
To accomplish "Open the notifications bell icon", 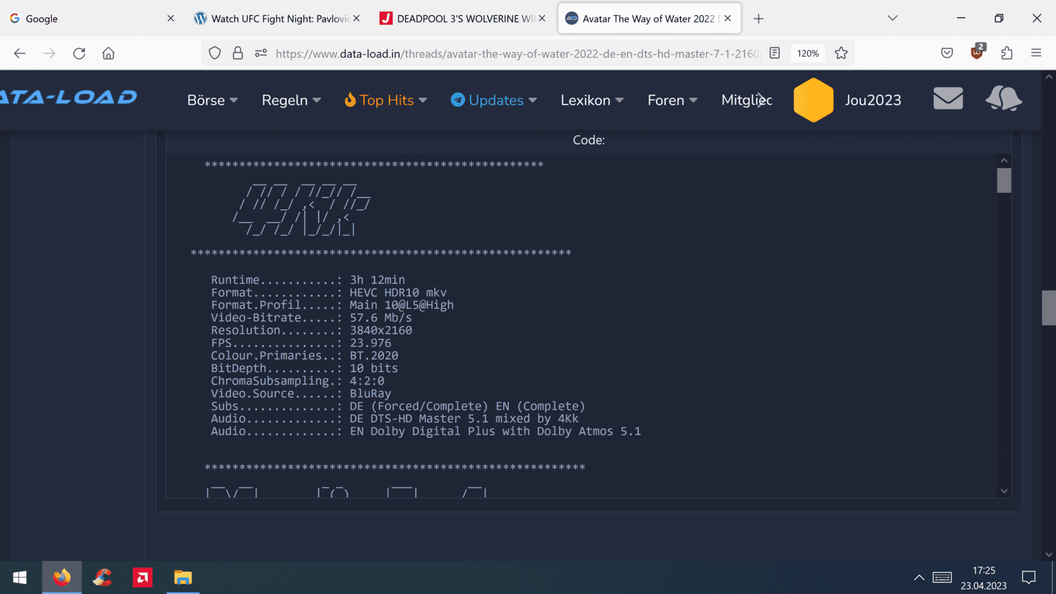I will [1004, 99].
